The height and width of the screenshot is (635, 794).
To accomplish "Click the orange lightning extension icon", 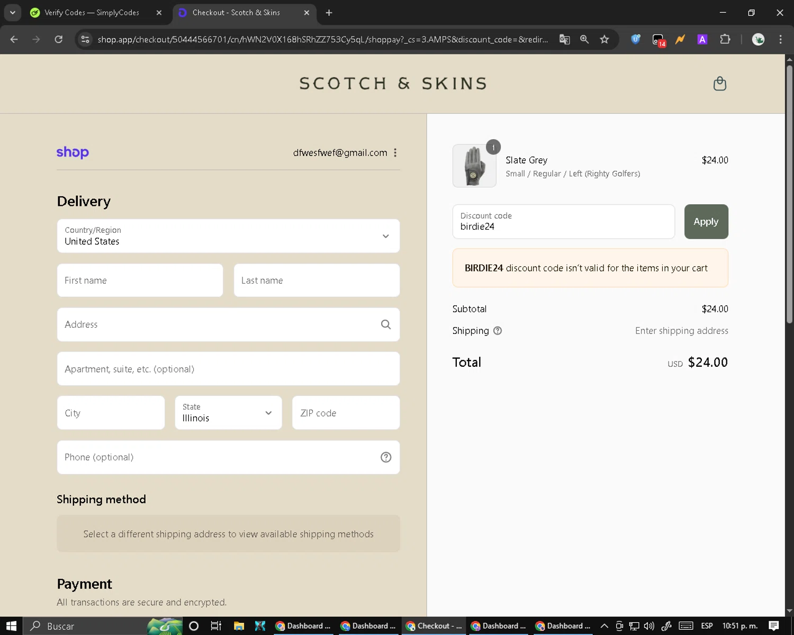I will click(680, 39).
